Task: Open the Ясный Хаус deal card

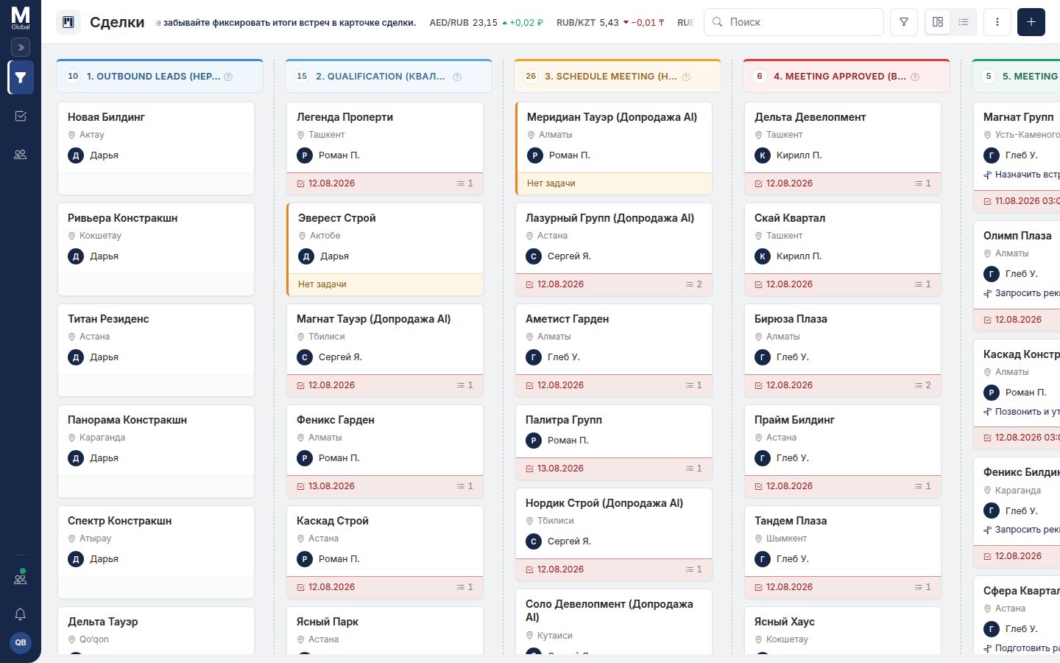Action: pos(843,631)
